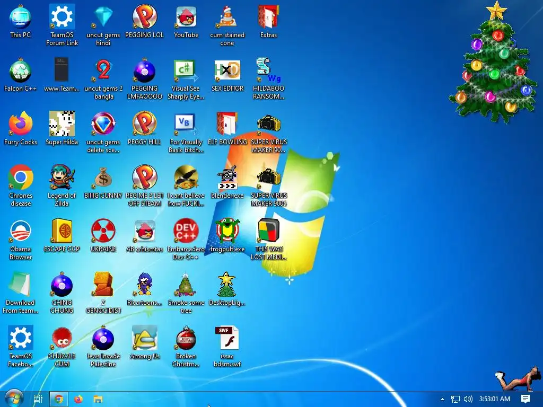Viewport: 543px width, 407px height.
Task: Select the Download From team... notepad icon
Action: pyautogui.click(x=21, y=293)
